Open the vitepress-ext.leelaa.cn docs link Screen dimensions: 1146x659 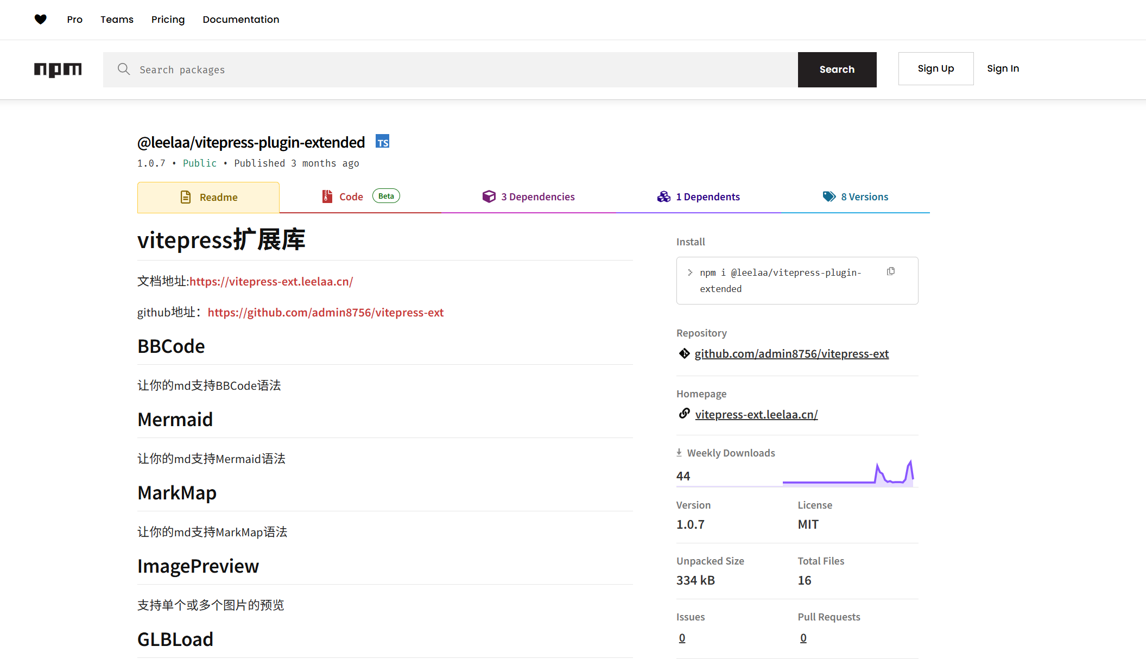[x=271, y=281]
